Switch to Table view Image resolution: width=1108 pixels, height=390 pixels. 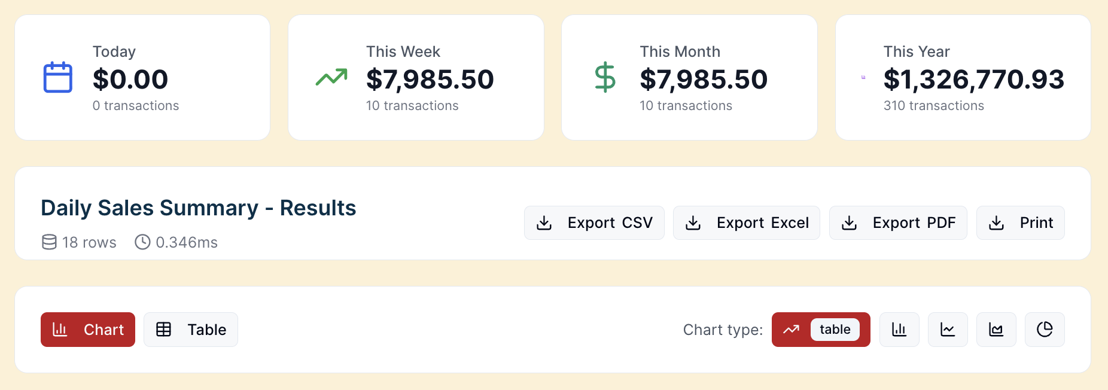(191, 330)
